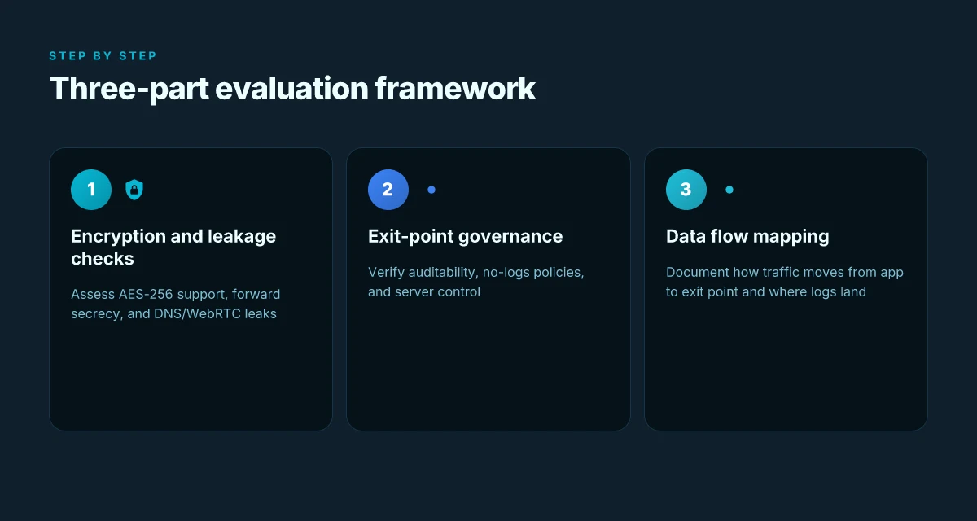Click the teal number 1 circle badge
This screenshot has width=977, height=521.
91,190
